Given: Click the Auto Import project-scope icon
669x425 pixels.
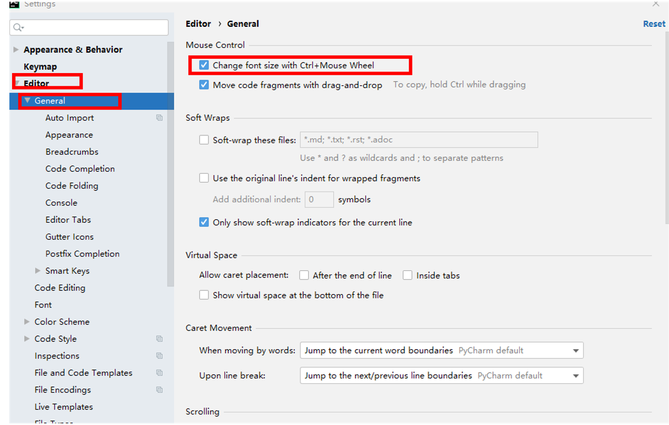Looking at the screenshot, I should click(x=160, y=118).
